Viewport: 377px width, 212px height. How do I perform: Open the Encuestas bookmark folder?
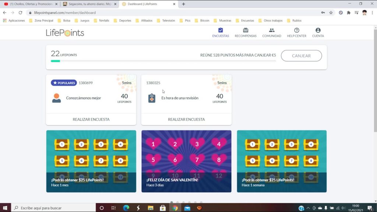[245, 21]
